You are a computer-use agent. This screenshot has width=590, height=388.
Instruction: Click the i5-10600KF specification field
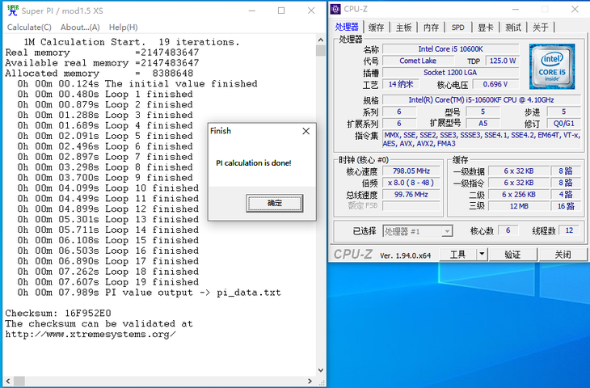point(481,100)
